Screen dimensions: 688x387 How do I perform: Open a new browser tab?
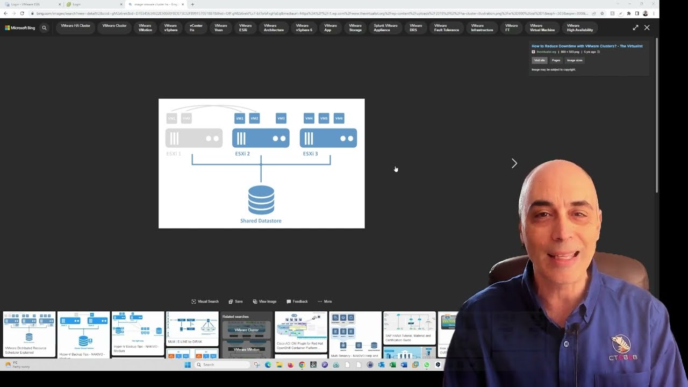(192, 4)
